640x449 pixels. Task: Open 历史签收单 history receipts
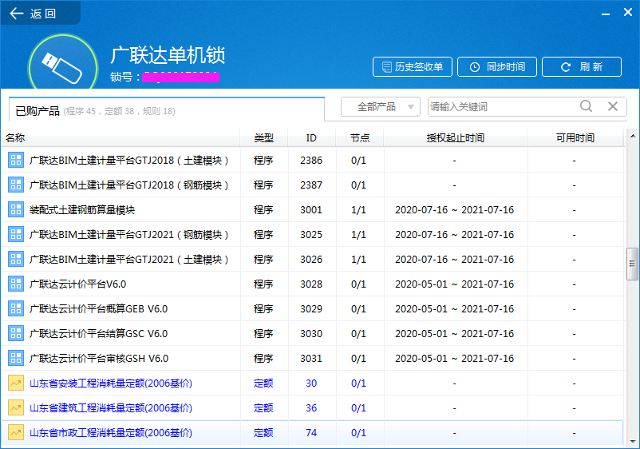pyautogui.click(x=413, y=66)
